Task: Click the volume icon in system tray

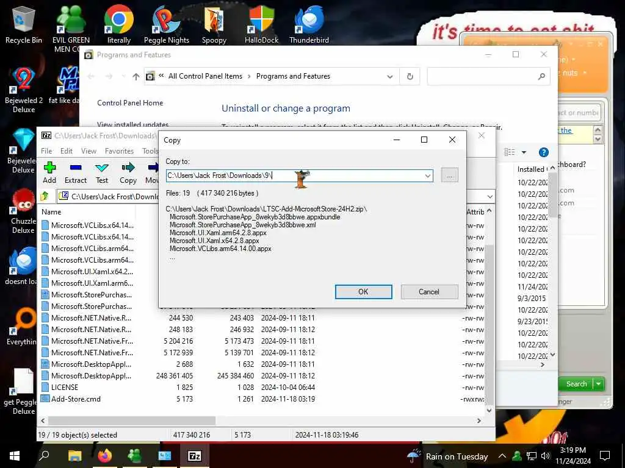Action: click(545, 456)
